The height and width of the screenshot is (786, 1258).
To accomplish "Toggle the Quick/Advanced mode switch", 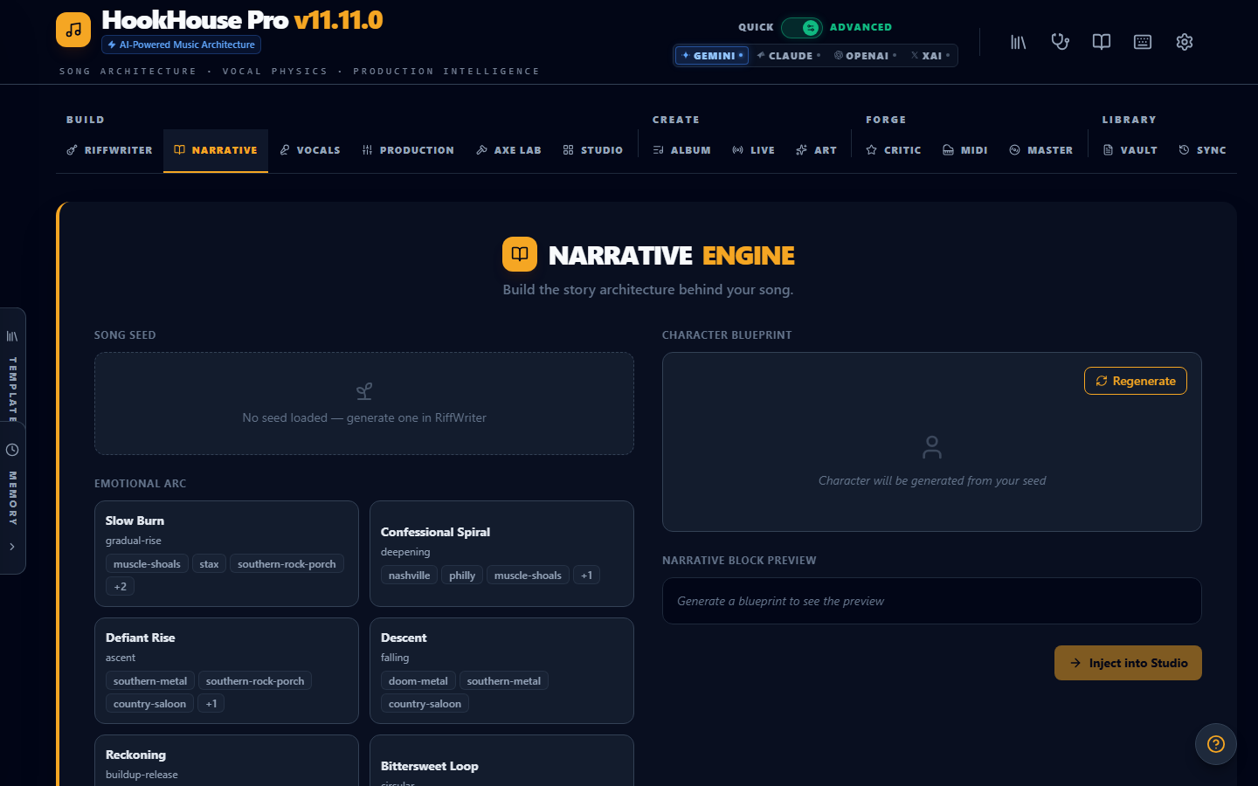I will (x=802, y=27).
